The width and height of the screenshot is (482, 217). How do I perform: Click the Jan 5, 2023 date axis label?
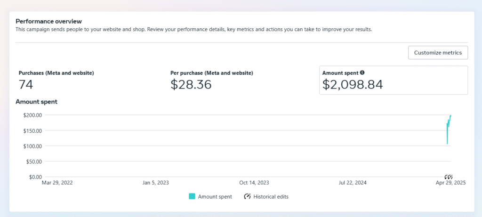coord(155,183)
